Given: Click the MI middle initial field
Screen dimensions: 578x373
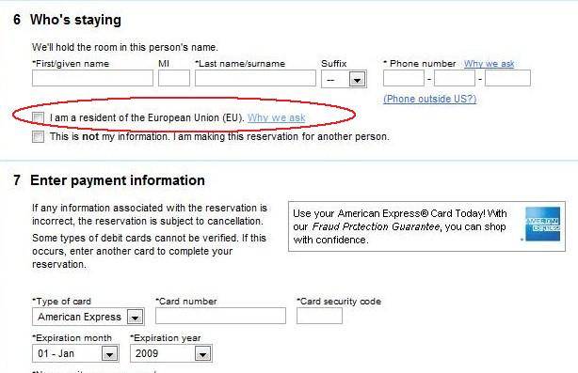Looking at the screenshot, I should (174, 78).
